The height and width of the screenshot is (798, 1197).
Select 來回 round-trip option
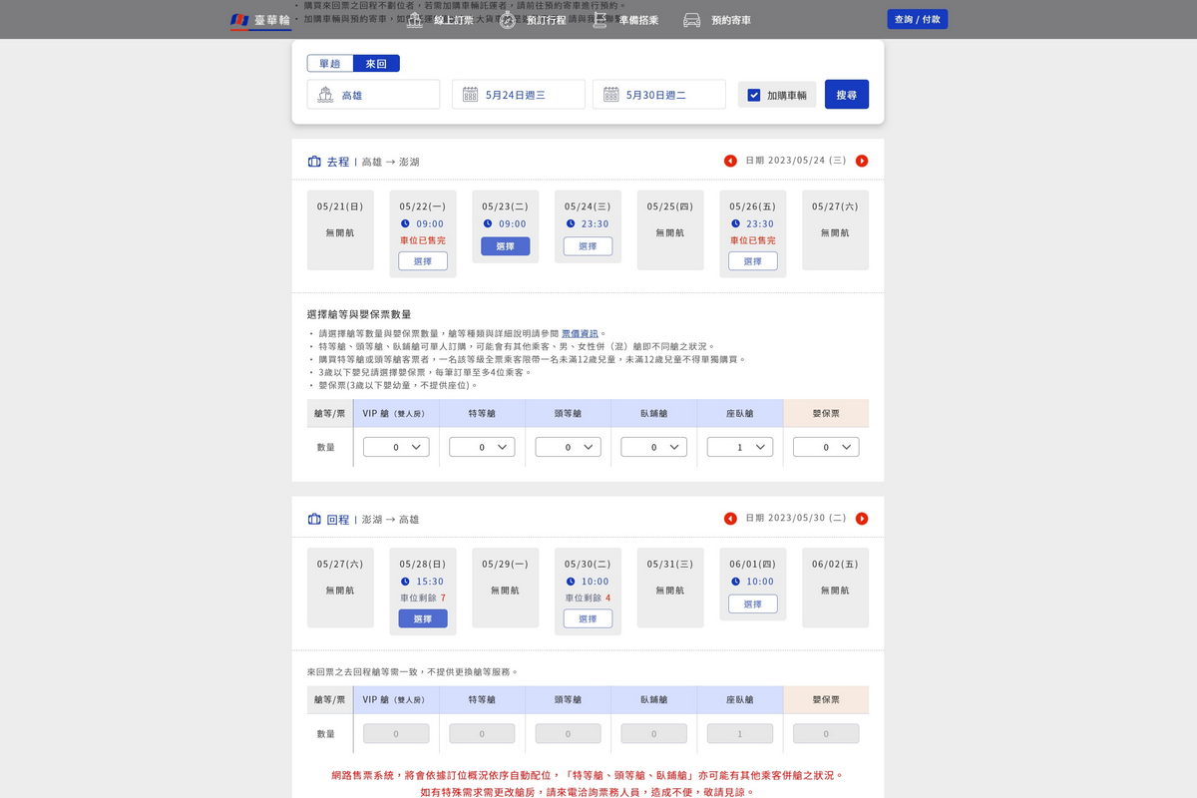pyautogui.click(x=376, y=64)
